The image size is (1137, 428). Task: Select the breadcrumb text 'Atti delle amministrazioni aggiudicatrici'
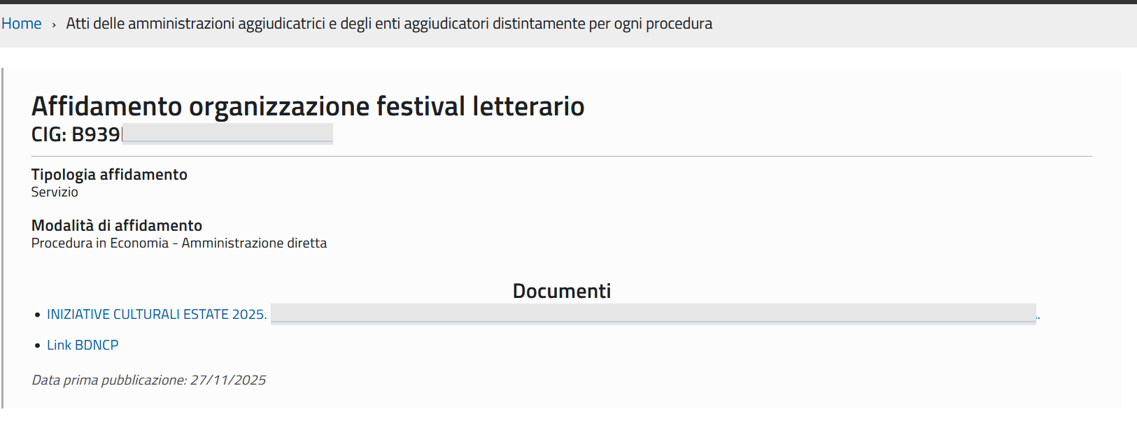[x=196, y=24]
